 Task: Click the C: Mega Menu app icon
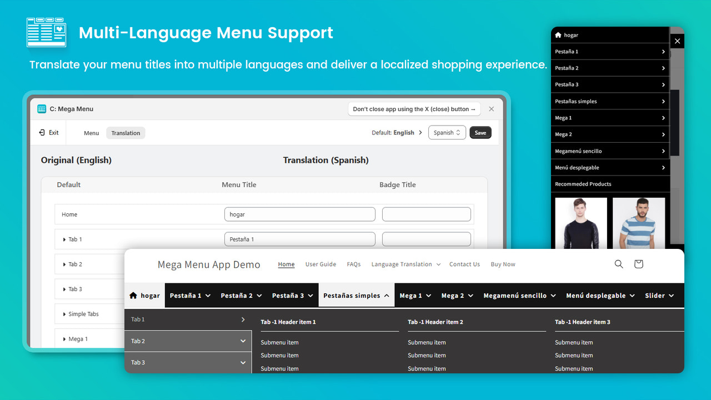click(x=42, y=109)
